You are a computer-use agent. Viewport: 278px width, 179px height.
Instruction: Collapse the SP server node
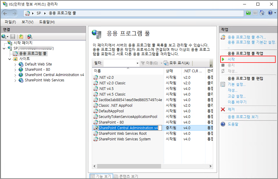point(4,48)
